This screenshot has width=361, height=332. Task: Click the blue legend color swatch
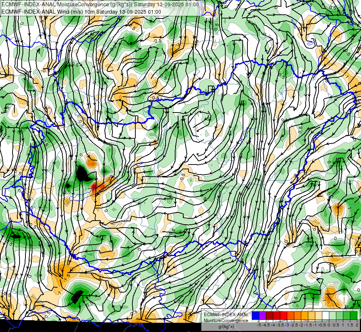[x=256, y=316]
